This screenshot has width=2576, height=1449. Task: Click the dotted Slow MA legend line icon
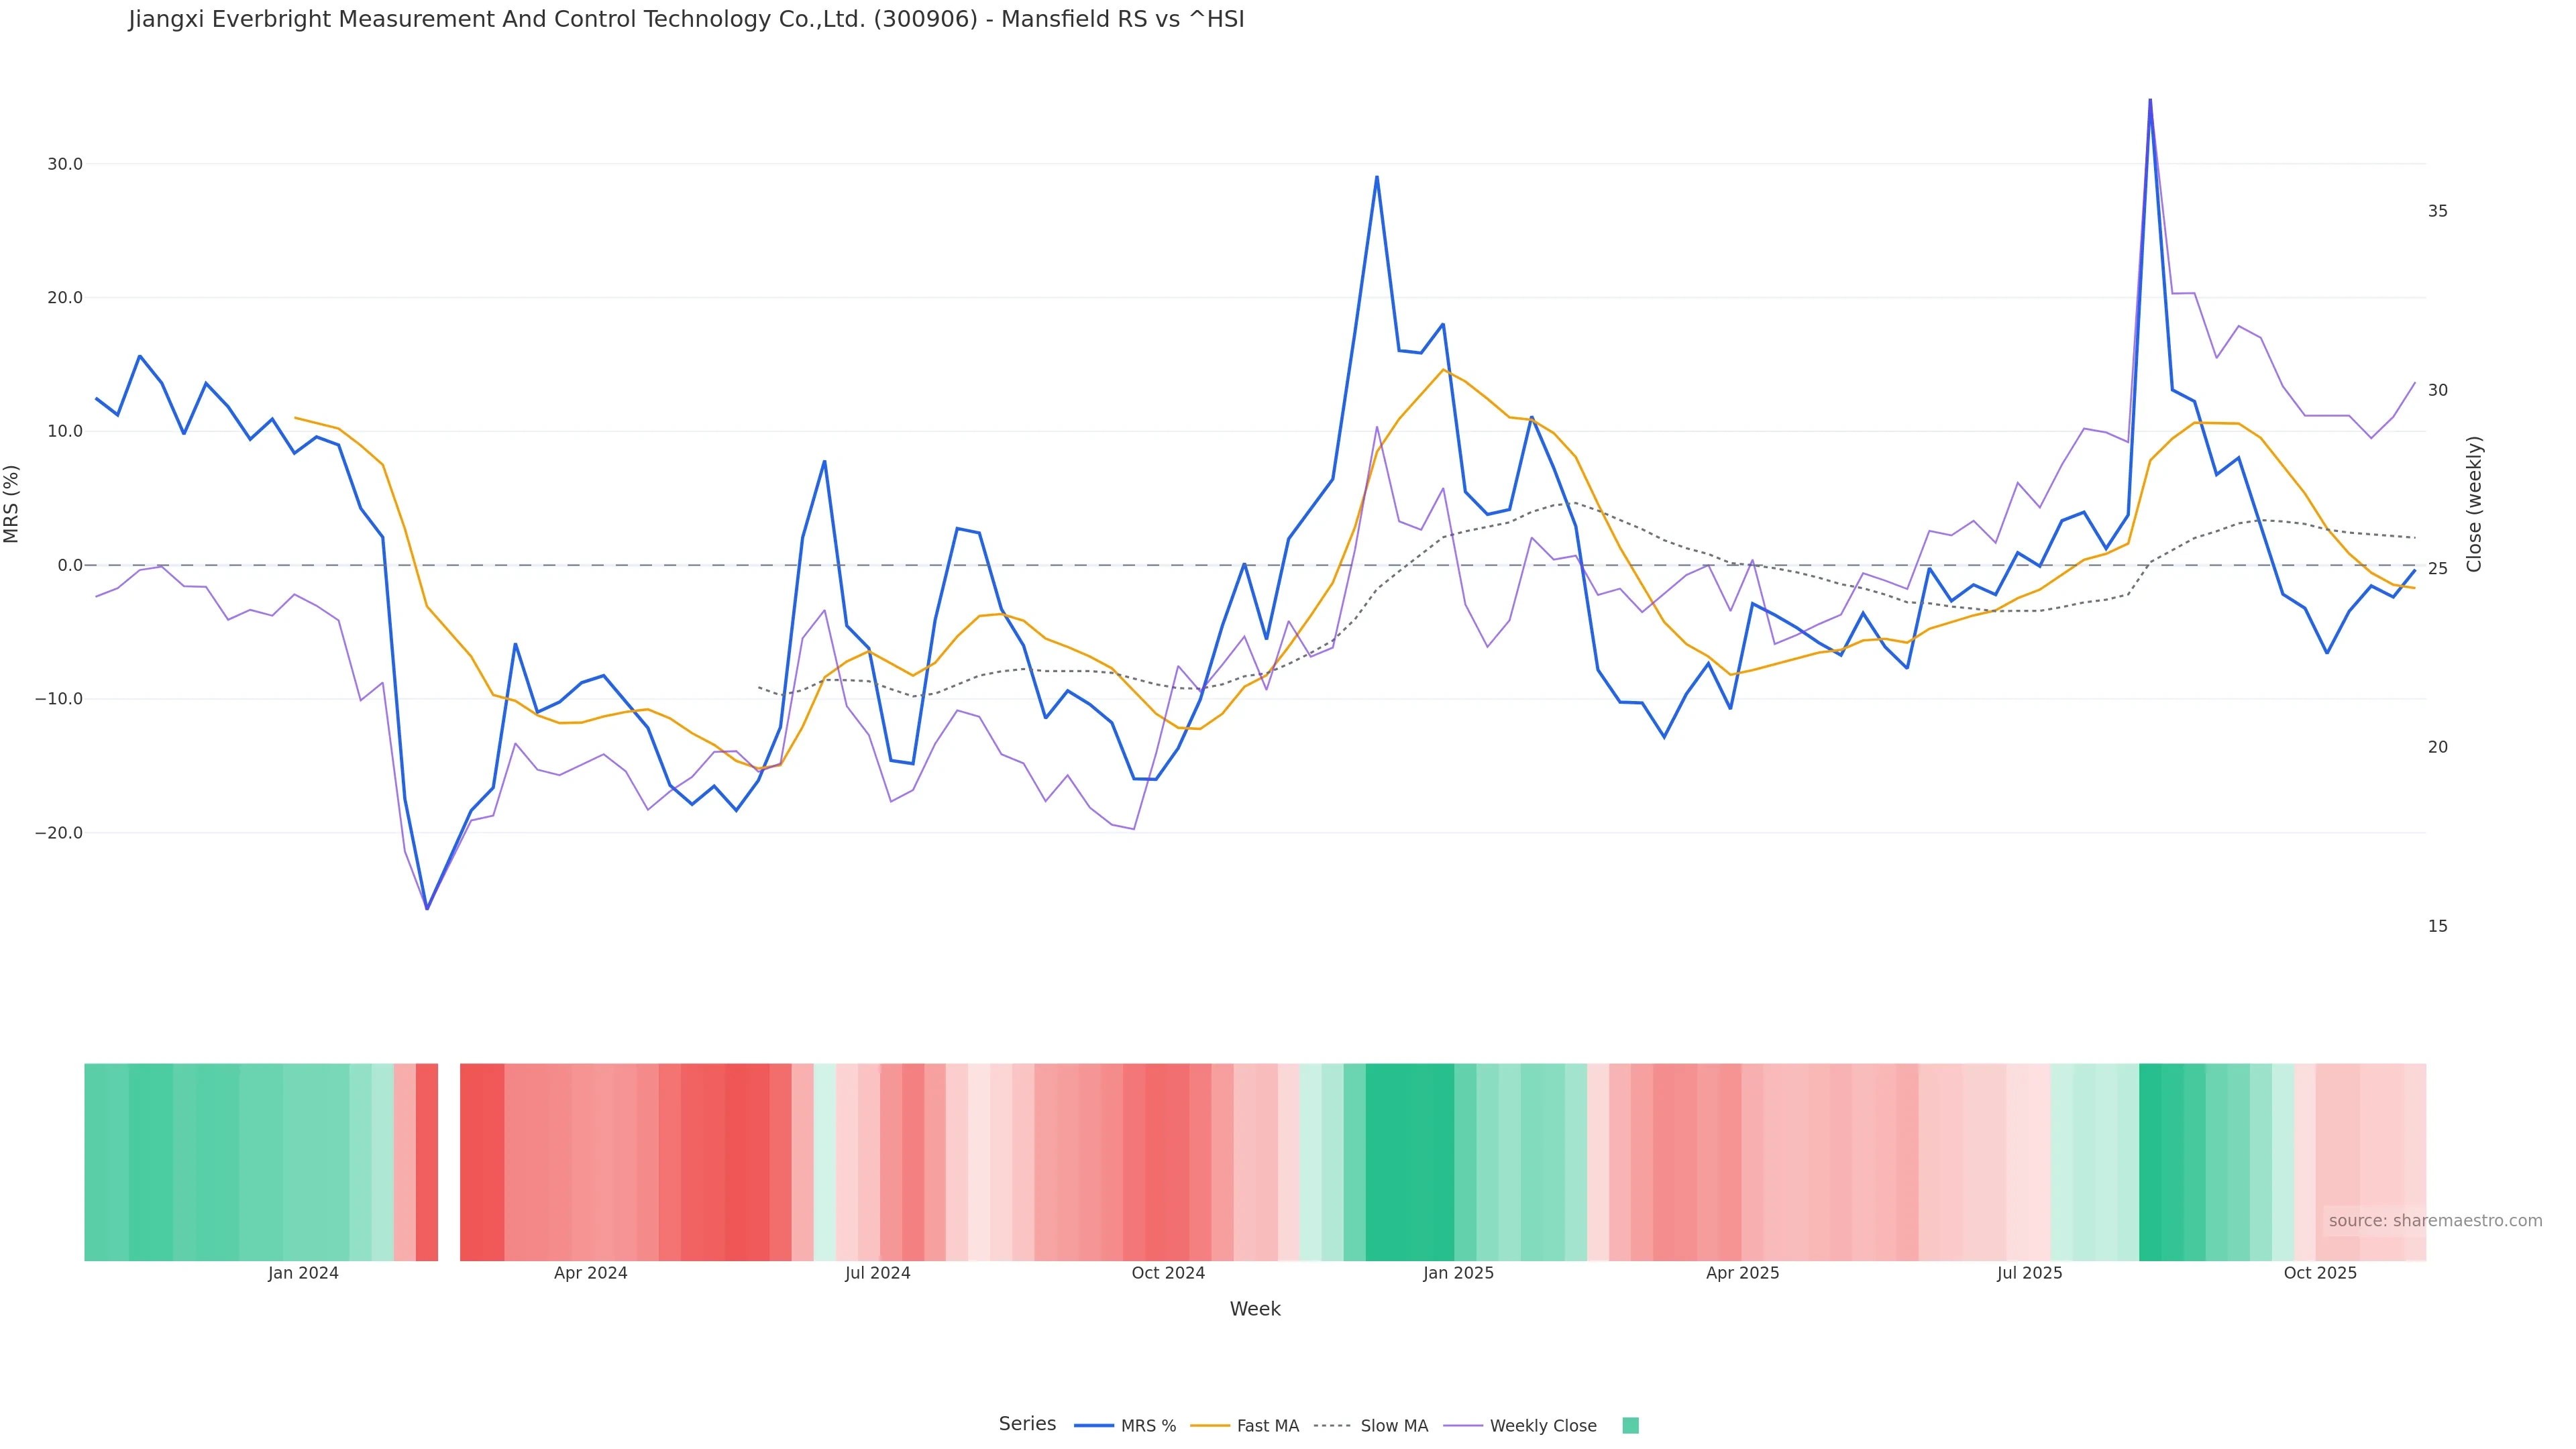[x=1332, y=1426]
